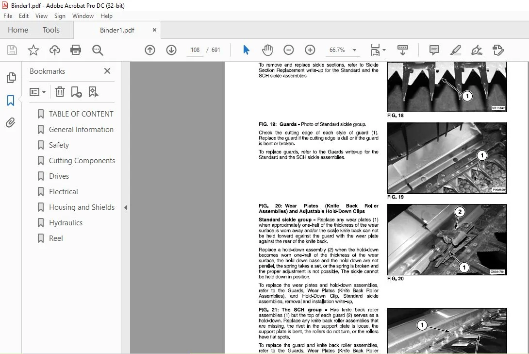Click the FIG. 18 sickle image
The image size is (529, 354).
point(447,87)
